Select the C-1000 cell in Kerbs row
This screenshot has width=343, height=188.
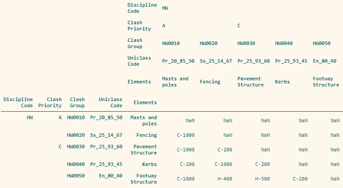coord(223,164)
